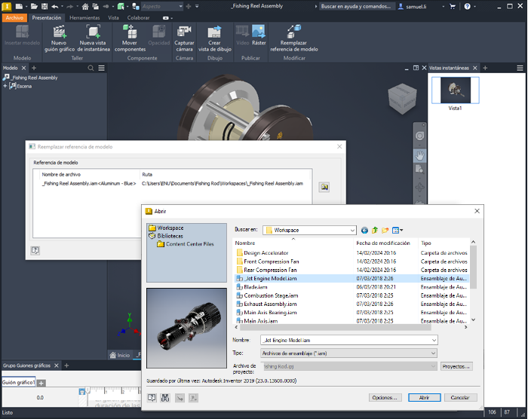Viewport: 528px width, 419px height.
Task: Open the Nombre file name dropdown
Action: [x=434, y=340]
